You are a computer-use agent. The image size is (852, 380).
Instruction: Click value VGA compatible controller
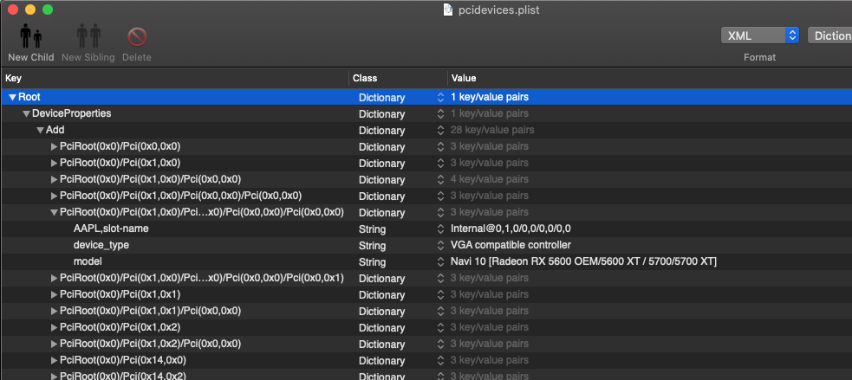(511, 245)
